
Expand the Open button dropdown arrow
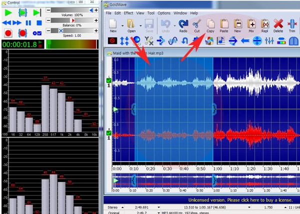(141, 25)
